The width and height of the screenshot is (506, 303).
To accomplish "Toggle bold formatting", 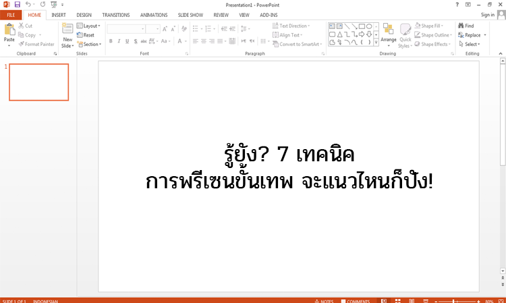I will pos(111,41).
